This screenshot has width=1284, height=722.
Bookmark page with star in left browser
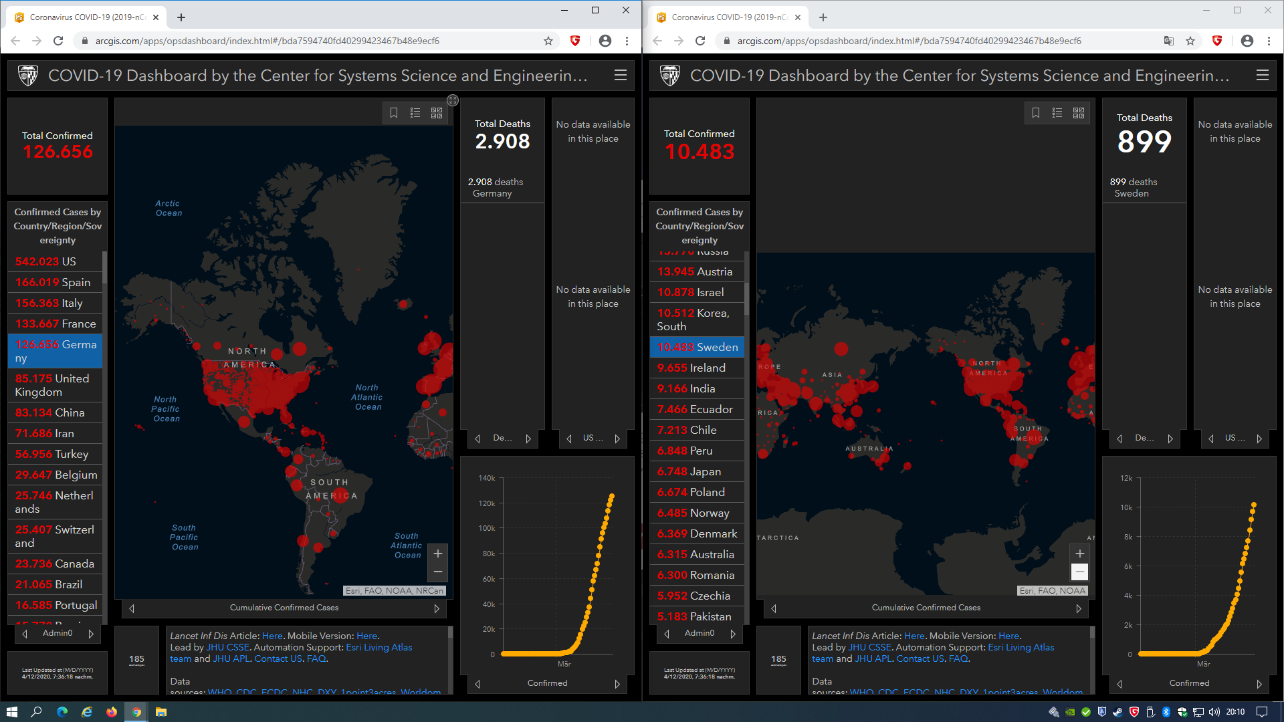(x=548, y=41)
